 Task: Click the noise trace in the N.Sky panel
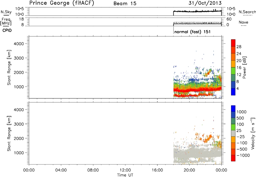click(197, 12)
